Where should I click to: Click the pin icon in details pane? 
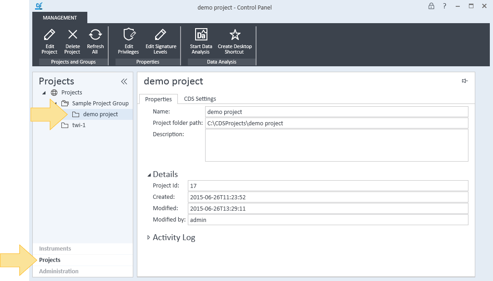click(465, 81)
